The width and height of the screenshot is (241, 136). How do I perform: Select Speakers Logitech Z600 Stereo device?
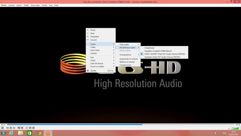(x=164, y=51)
